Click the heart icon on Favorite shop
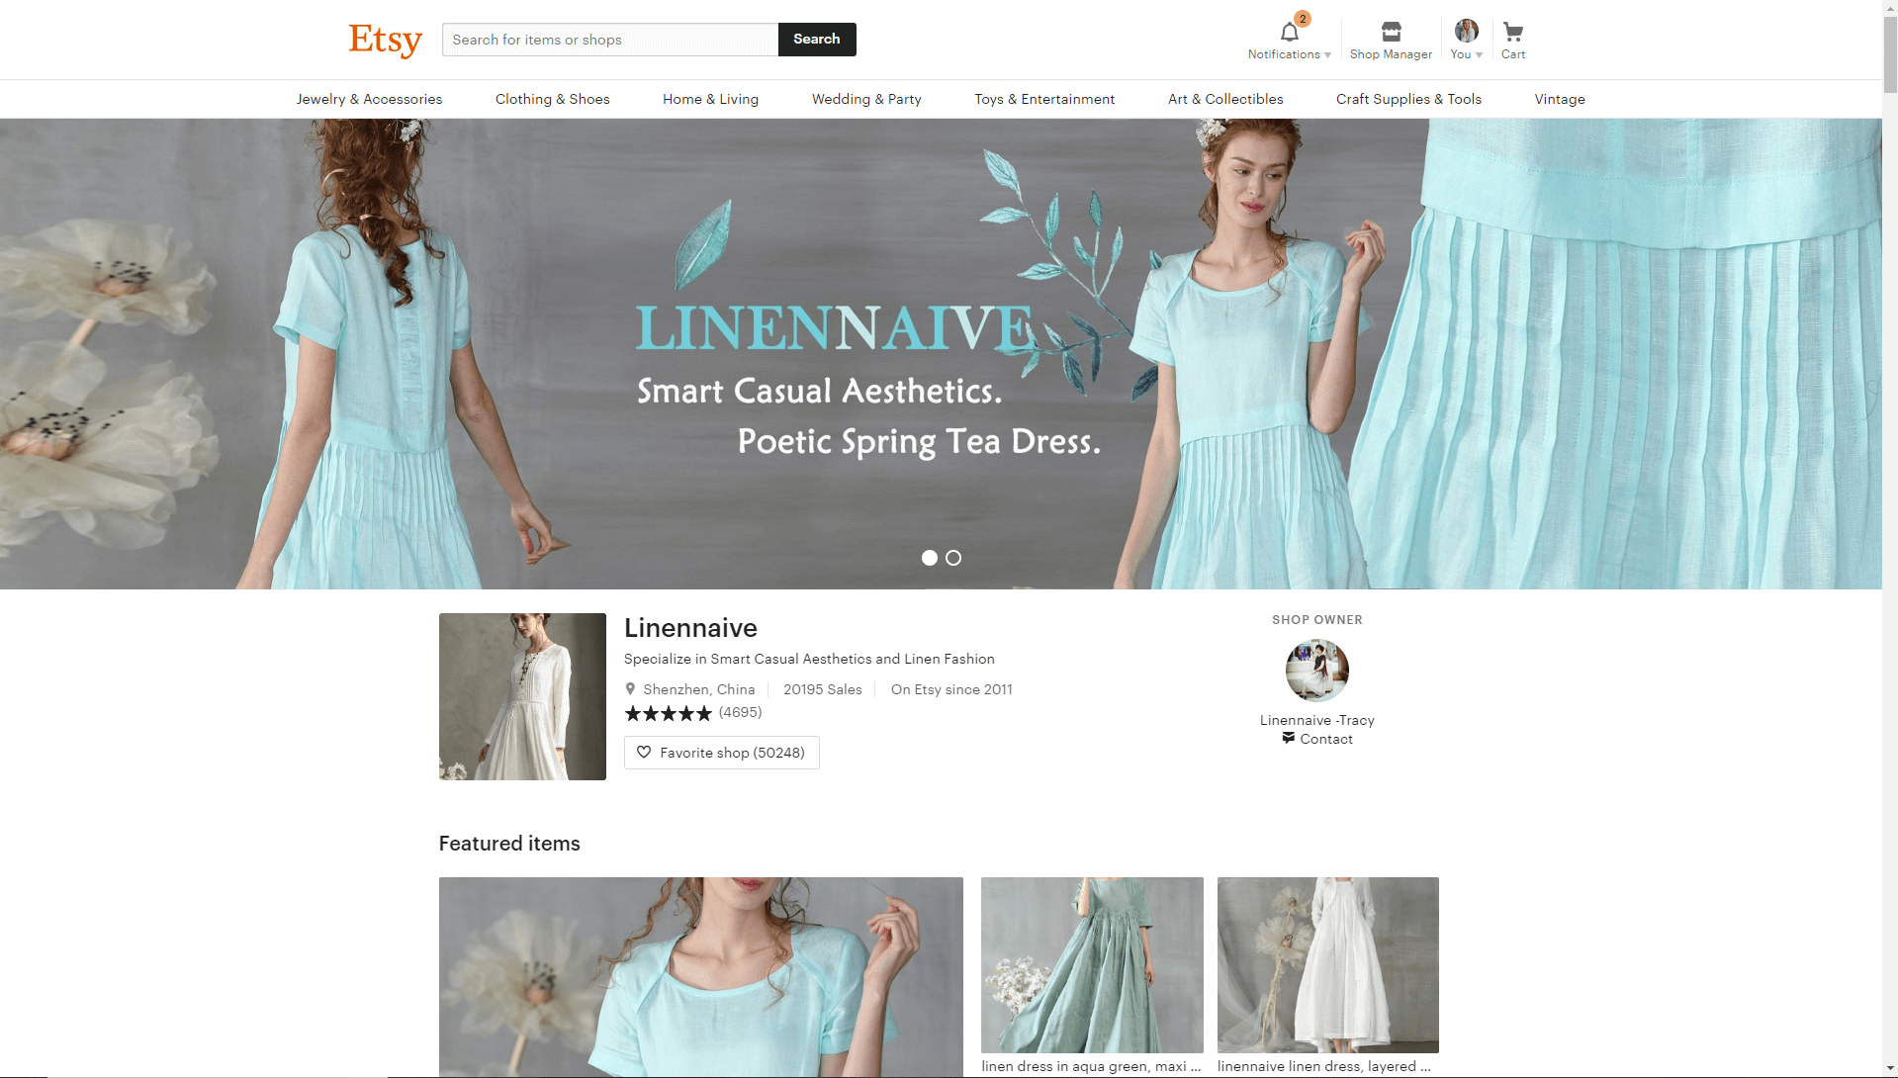Screen dimensions: 1898x1078 644,752
